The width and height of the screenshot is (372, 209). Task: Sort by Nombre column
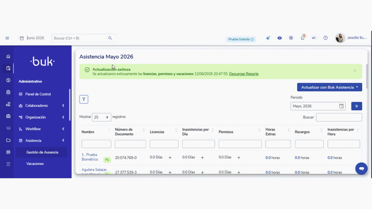[x=96, y=132]
